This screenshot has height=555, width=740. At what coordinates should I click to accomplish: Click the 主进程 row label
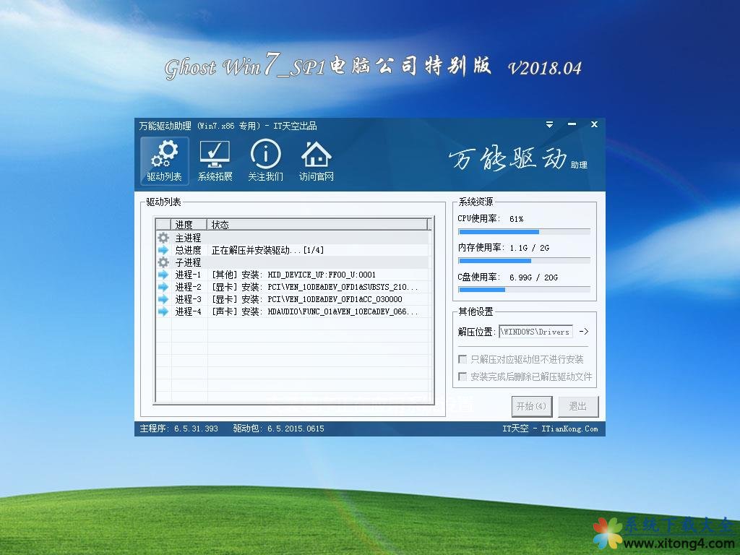(188, 237)
